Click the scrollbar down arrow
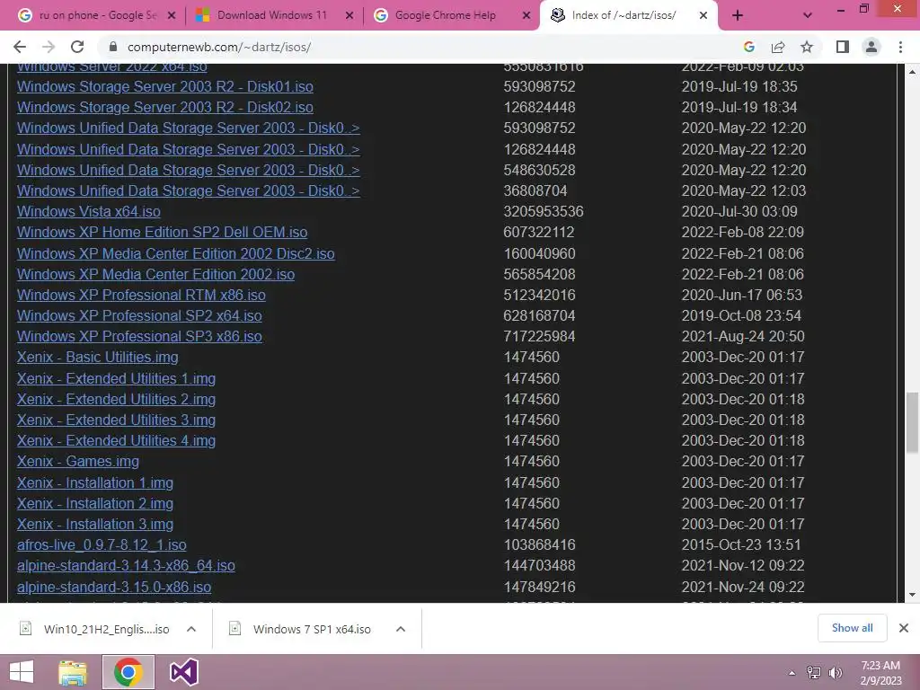Screen dimensions: 920x690 pyautogui.click(x=912, y=595)
